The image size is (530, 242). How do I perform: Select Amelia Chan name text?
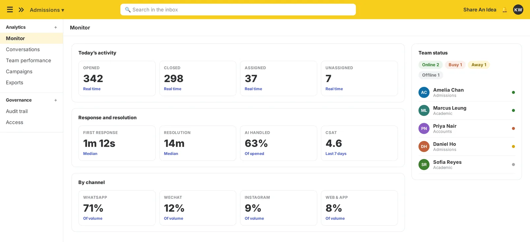(448, 90)
